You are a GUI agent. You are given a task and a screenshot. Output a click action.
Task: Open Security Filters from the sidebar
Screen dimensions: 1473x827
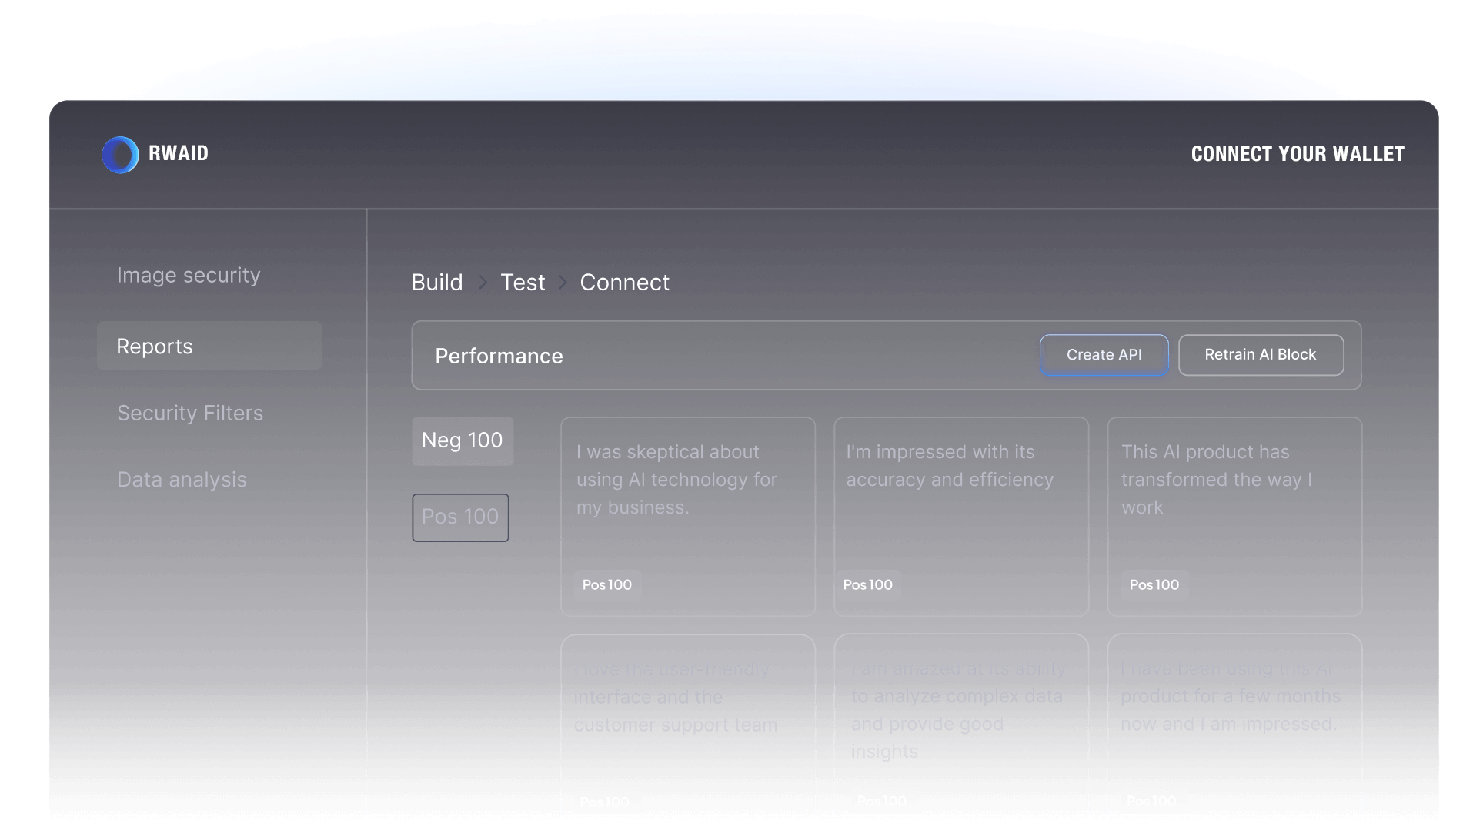(190, 413)
